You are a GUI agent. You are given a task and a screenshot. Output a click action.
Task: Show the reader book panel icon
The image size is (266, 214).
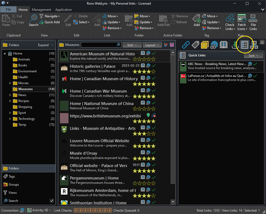pyautogui.click(x=224, y=45)
